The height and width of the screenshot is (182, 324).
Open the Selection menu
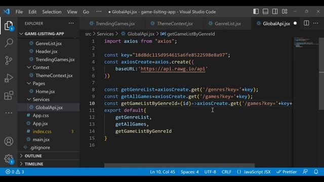pos(52,12)
